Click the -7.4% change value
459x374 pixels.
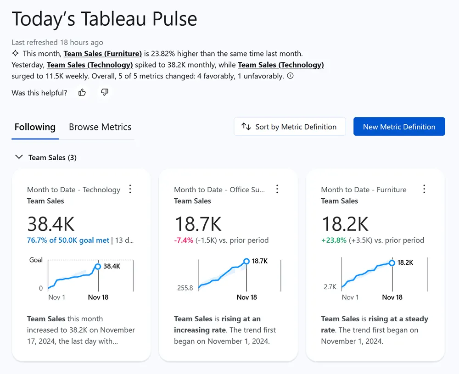point(184,240)
